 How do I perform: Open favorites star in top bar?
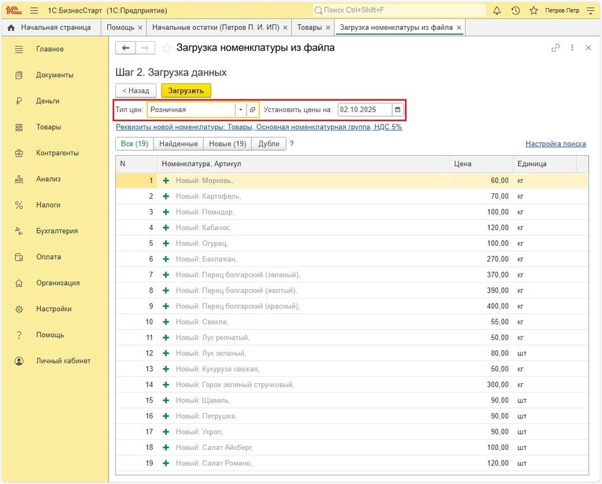(534, 11)
